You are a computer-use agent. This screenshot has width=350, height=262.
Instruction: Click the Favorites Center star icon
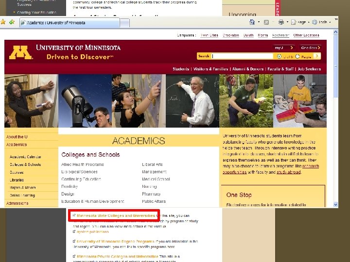(3, 22)
